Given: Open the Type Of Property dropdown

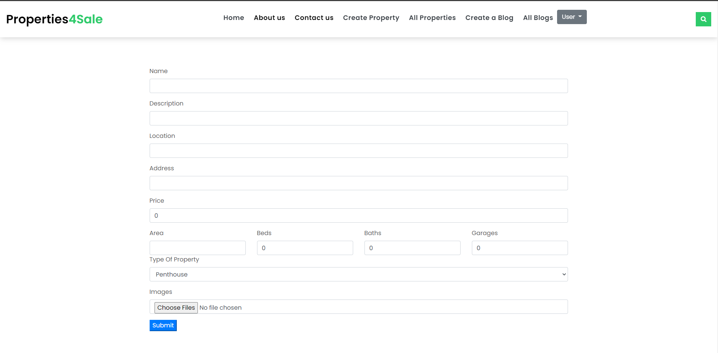Looking at the screenshot, I should (x=358, y=274).
